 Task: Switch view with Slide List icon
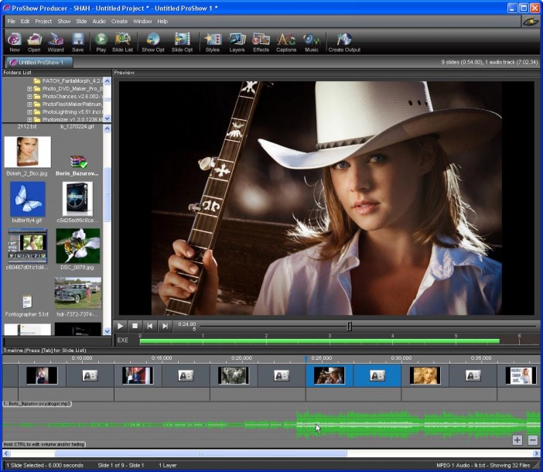click(x=122, y=39)
